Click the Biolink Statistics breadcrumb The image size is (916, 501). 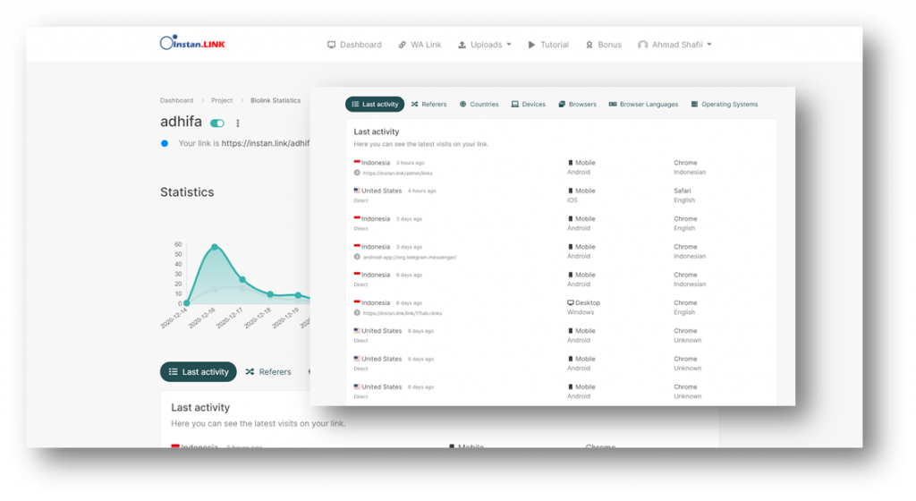276,100
